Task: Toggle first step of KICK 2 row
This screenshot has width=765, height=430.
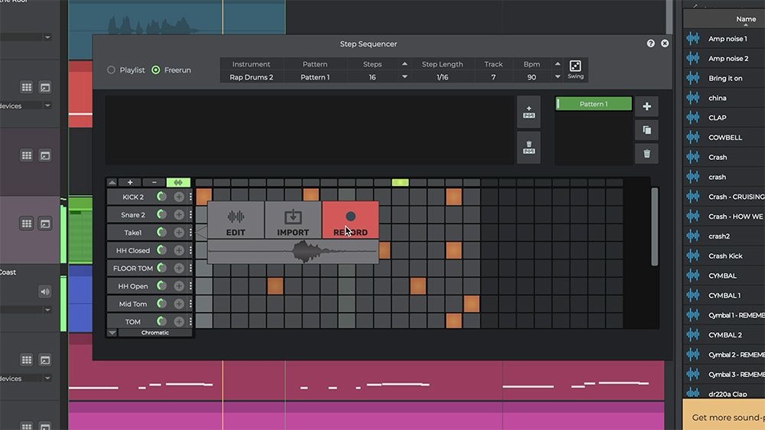Action: pyautogui.click(x=204, y=197)
